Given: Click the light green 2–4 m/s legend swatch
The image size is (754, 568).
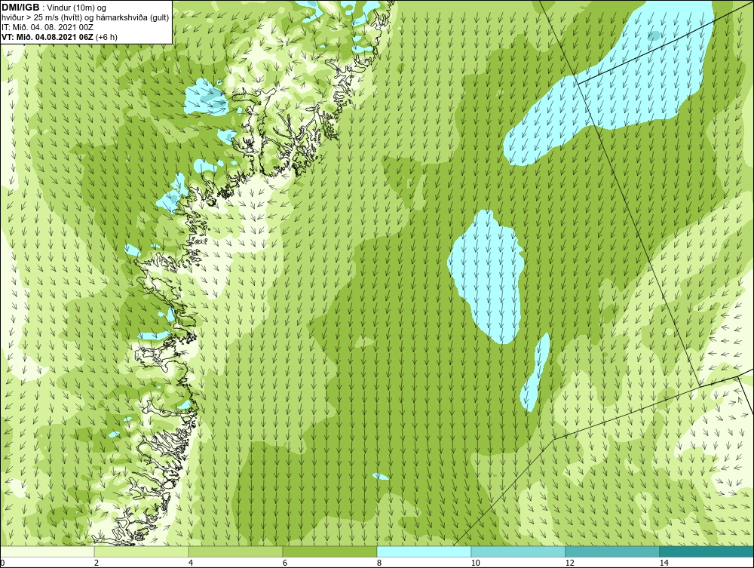Looking at the screenshot, I should pyautogui.click(x=142, y=551).
